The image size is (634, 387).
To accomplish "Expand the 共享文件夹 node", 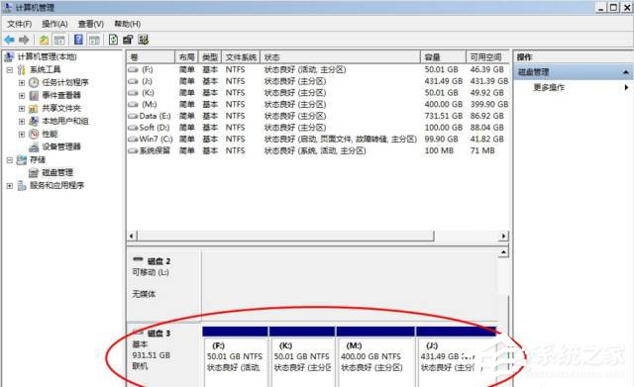I will coord(22,109).
